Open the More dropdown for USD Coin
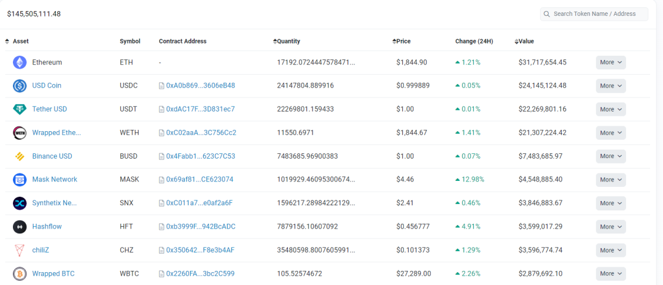Image resolution: width=663 pixels, height=285 pixels. click(x=611, y=86)
